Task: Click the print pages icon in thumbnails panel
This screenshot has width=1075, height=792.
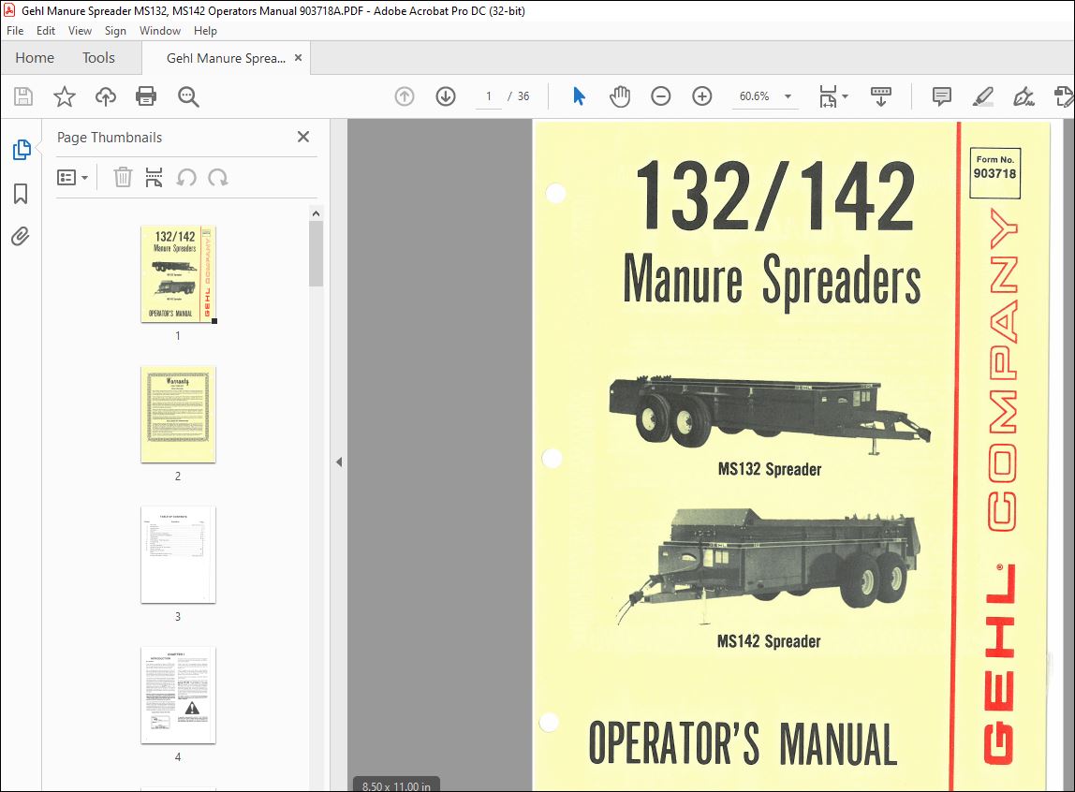Action: pyautogui.click(x=155, y=178)
